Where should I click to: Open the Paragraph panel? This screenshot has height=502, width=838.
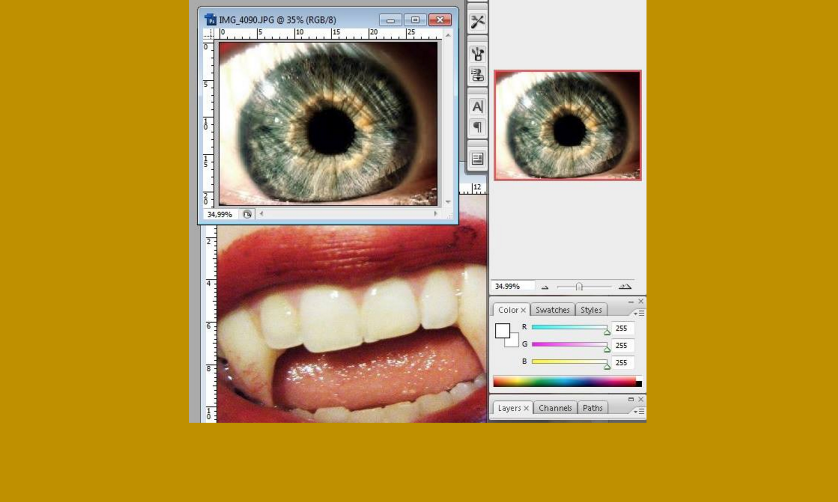(x=477, y=127)
